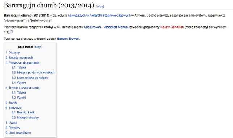Jump to section 2 Zasady rozgrywek
Screen dimensions: 233x138
pyautogui.click(x=19, y=57)
